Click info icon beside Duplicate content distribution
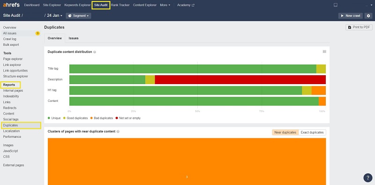The image size is (375, 185). coord(95,52)
